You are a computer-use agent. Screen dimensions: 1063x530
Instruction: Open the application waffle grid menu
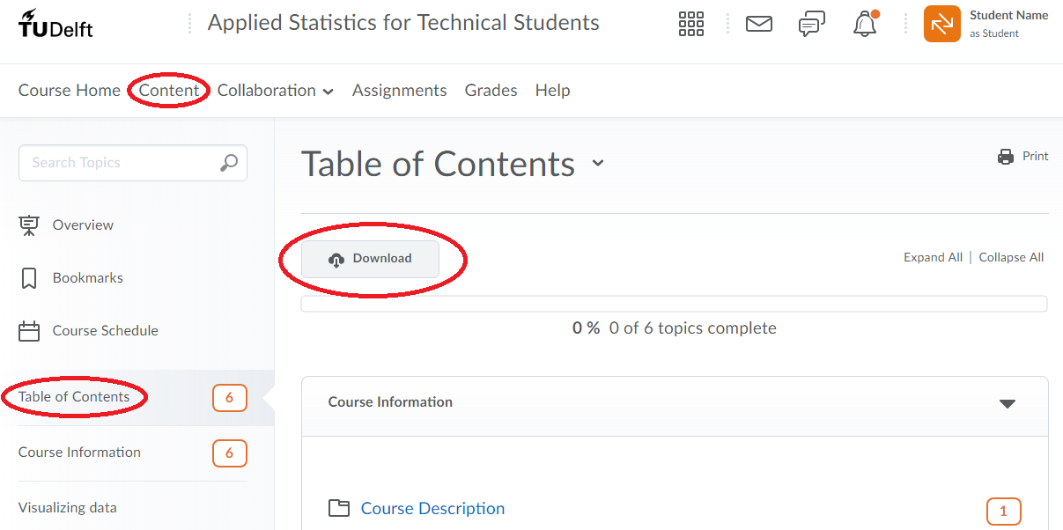pyautogui.click(x=690, y=24)
